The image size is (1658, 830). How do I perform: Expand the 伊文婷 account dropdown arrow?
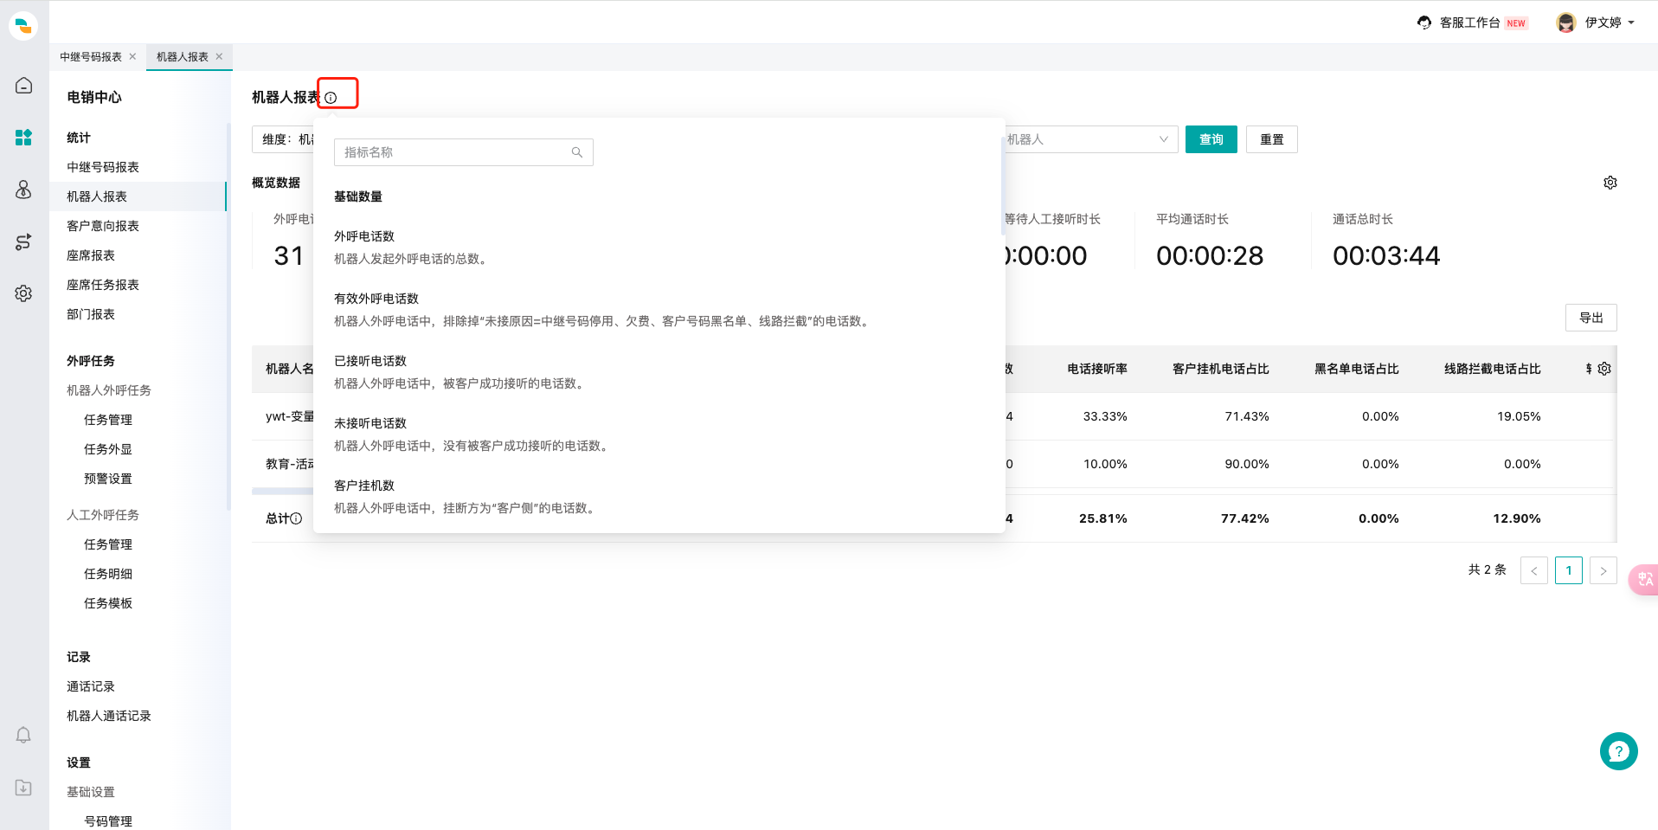click(1631, 23)
